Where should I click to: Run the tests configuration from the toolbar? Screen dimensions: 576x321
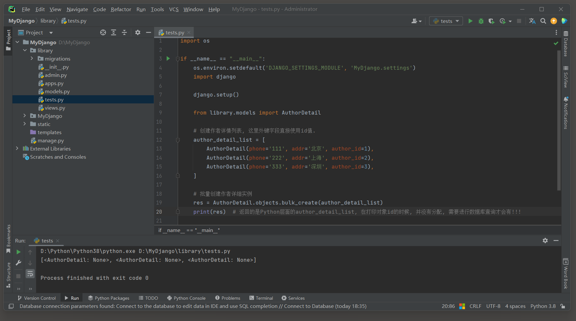pos(470,21)
